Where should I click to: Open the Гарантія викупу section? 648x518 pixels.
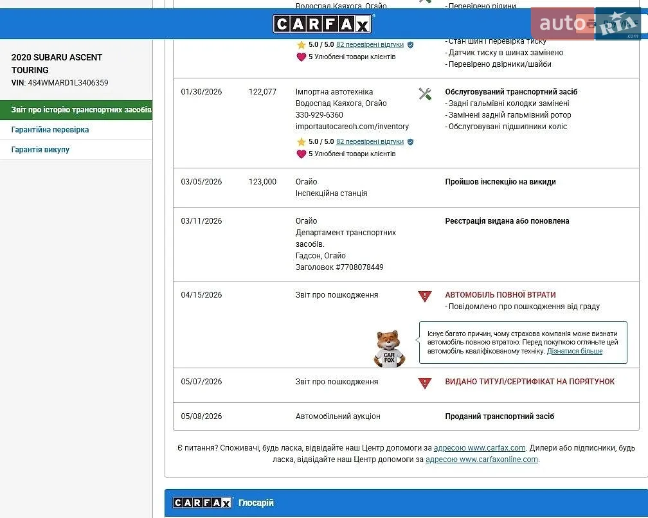tap(40, 150)
